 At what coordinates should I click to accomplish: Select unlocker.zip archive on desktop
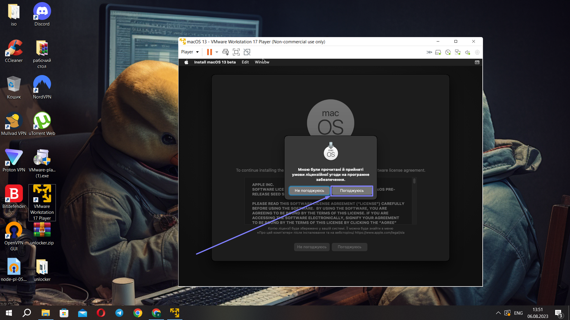click(42, 234)
